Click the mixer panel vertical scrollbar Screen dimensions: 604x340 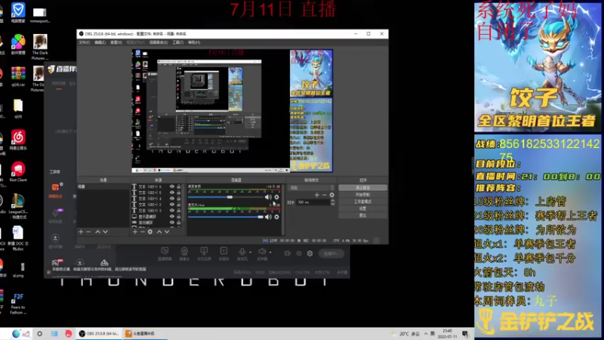(283, 209)
